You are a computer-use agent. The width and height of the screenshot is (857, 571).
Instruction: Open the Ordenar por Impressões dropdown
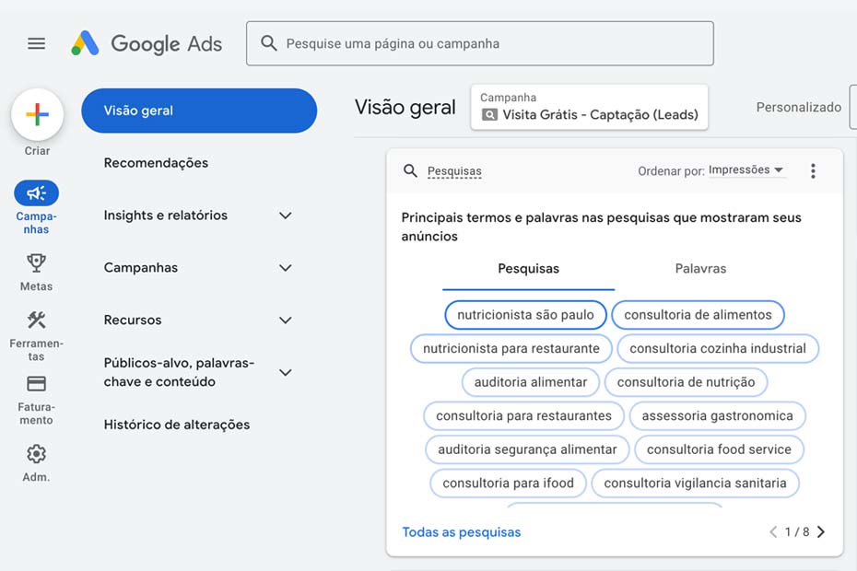(x=745, y=170)
